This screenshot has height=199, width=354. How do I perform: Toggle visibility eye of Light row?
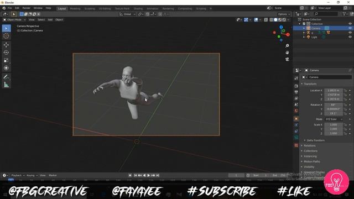coord(350,37)
